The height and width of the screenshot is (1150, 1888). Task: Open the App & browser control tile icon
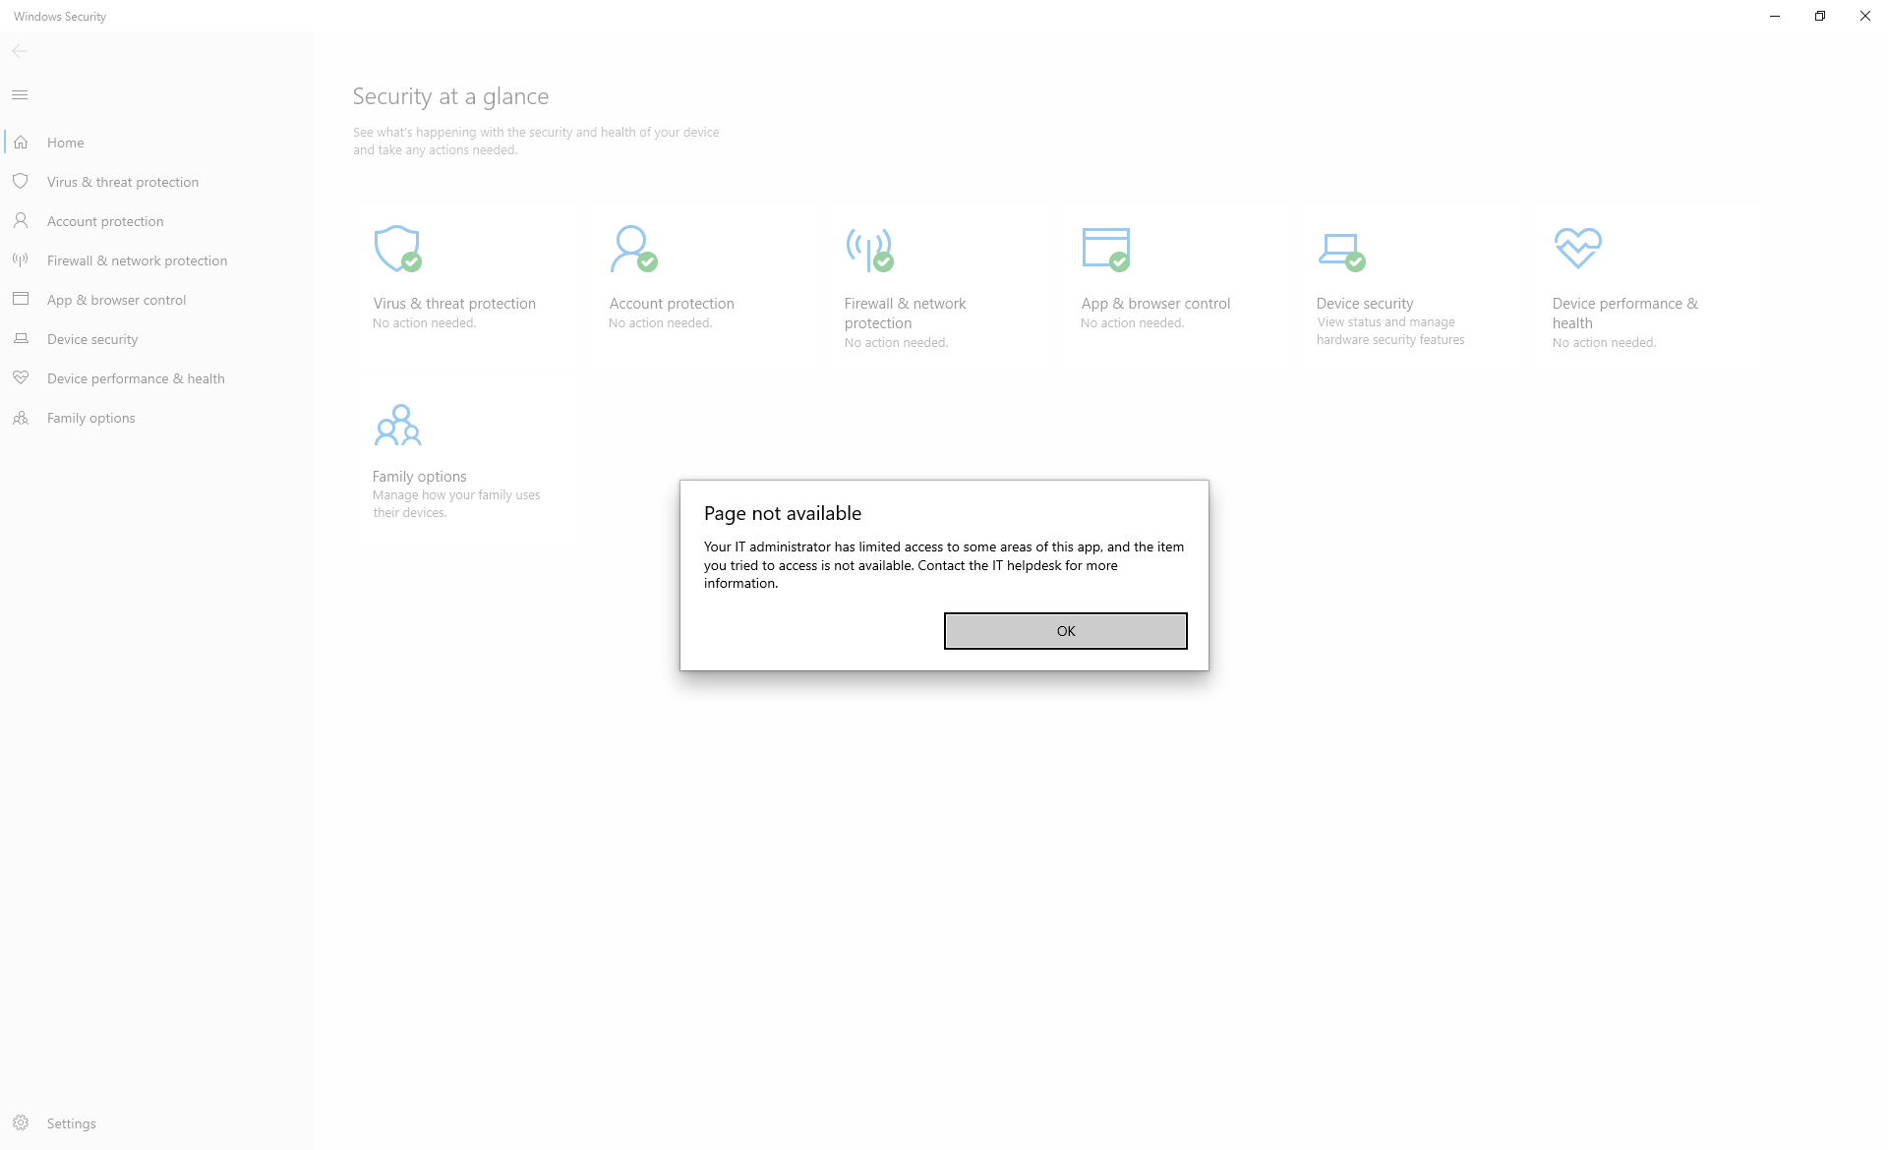(x=1105, y=250)
